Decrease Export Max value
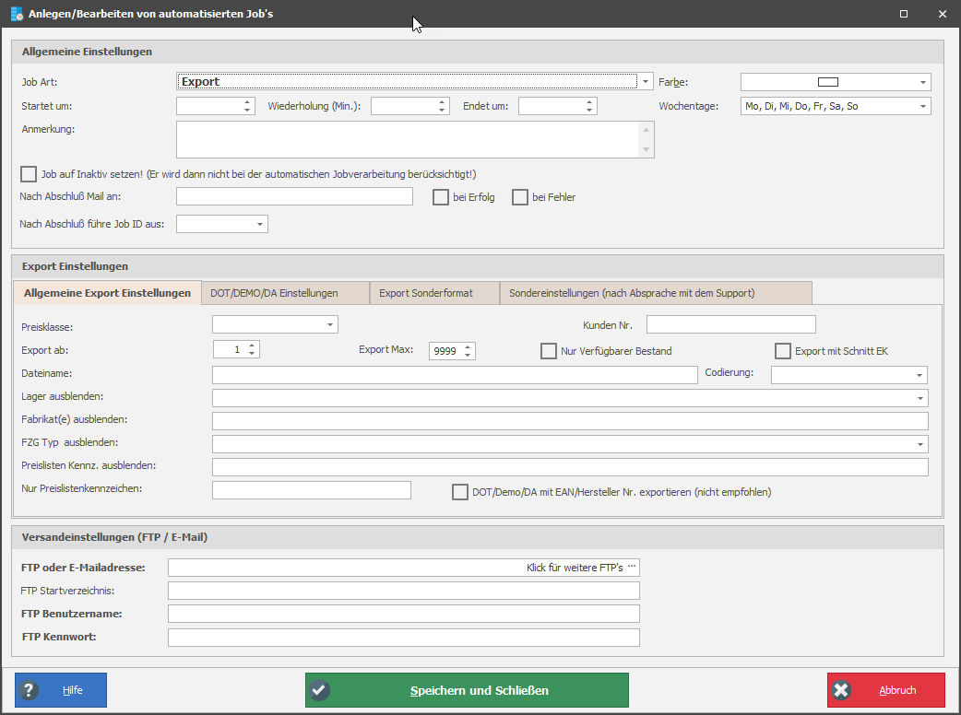This screenshot has height=715, width=961. 468,355
